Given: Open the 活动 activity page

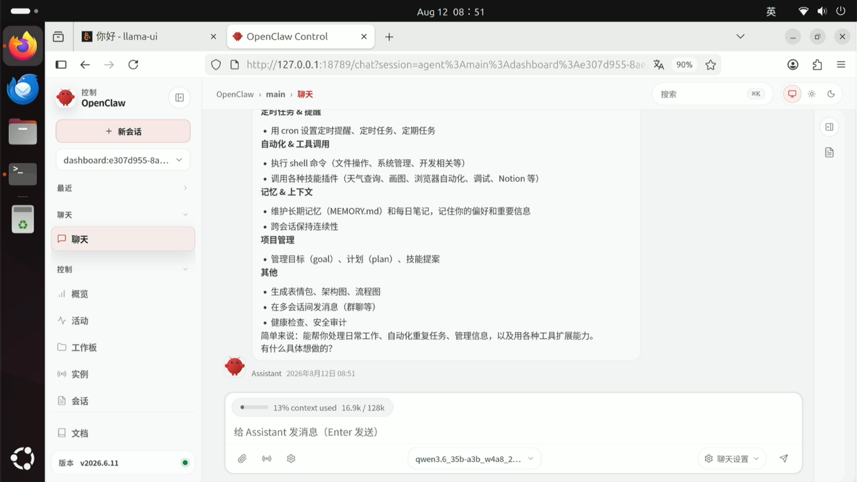Looking at the screenshot, I should 123,320.
